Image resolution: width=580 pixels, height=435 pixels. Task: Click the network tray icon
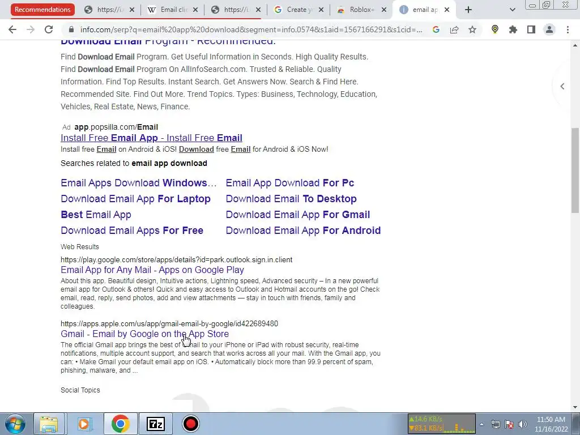[495, 424]
